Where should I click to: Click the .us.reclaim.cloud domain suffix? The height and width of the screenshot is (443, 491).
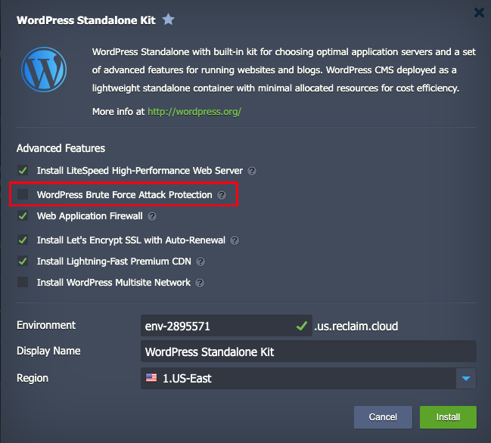[356, 326]
